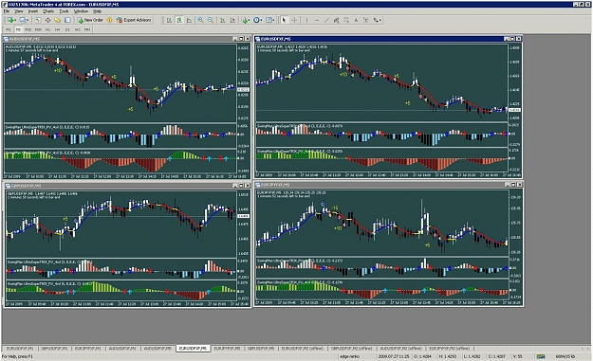Image resolution: width=593 pixels, height=361 pixels.
Task: Click the MetaEditor yellow icon
Action: click(109, 20)
